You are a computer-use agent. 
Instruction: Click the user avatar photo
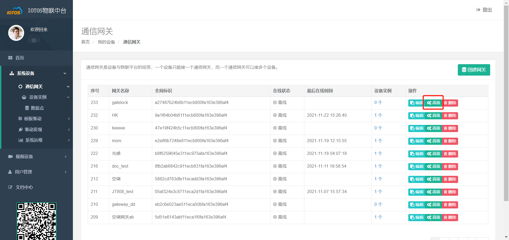click(16, 33)
